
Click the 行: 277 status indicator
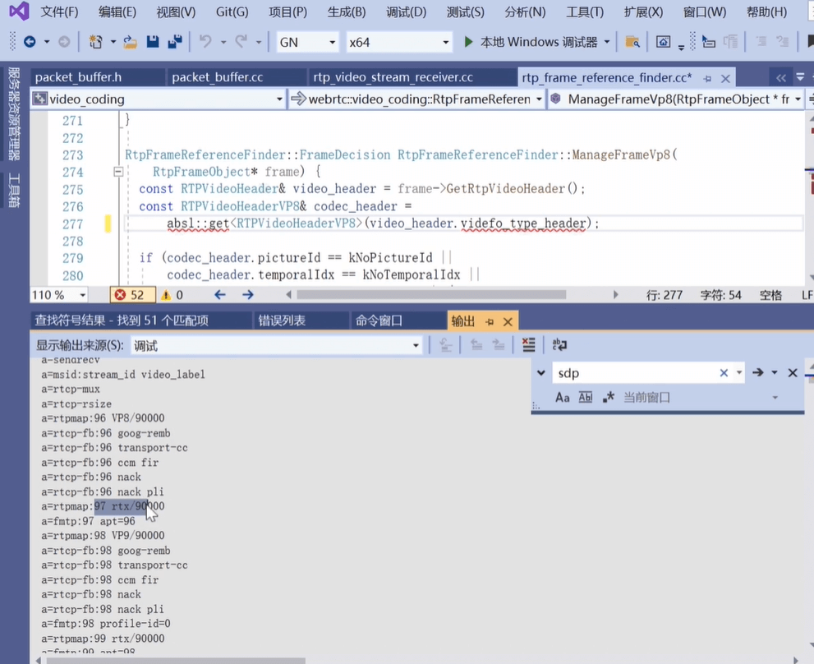click(x=664, y=295)
